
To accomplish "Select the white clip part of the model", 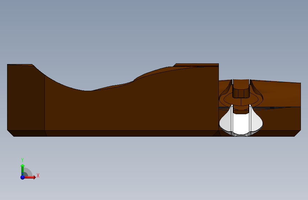I will coord(241,123).
